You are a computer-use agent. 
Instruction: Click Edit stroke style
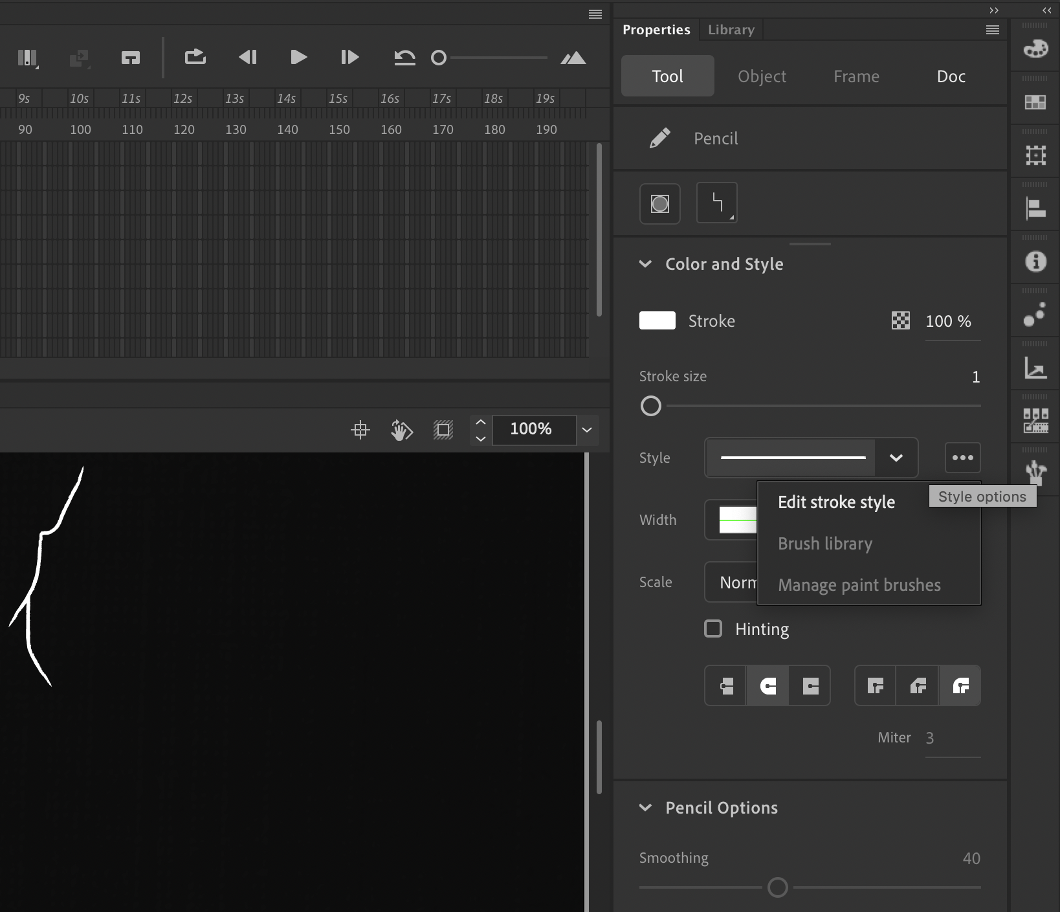point(836,502)
